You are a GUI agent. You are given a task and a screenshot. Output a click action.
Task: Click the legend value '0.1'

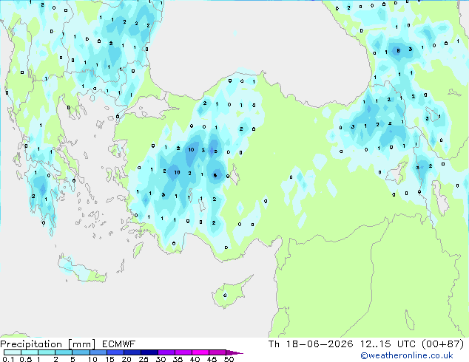8,359
